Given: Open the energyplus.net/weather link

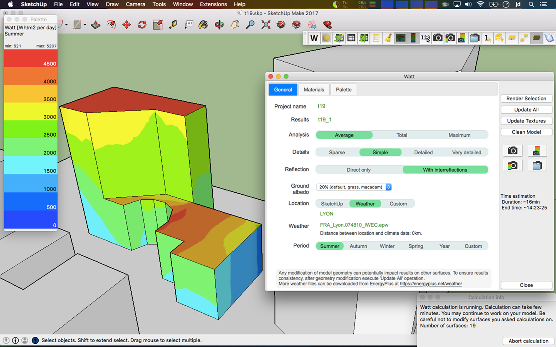Looking at the screenshot, I should click(x=431, y=284).
